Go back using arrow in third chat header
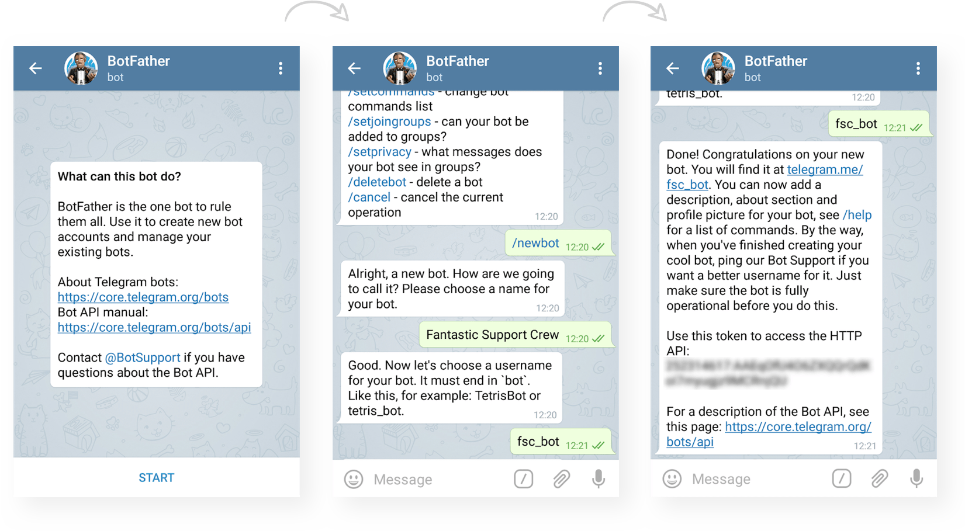This screenshot has width=965, height=531. [673, 68]
